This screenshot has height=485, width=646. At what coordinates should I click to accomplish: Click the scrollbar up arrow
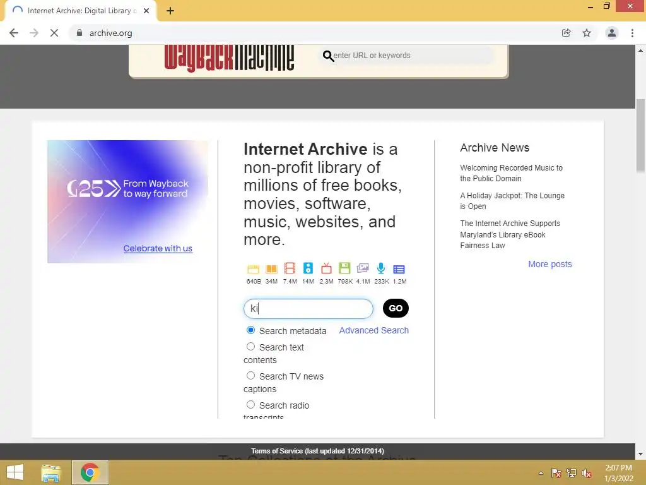coord(640,51)
